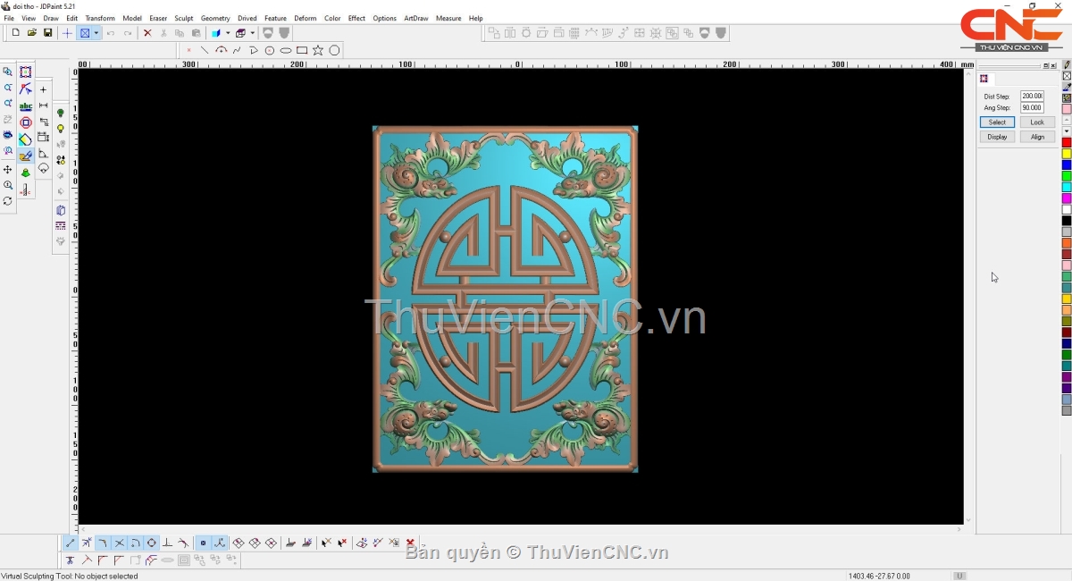1072x581 pixels.
Task: Click the Ang Step input field
Action: pos(1032,108)
